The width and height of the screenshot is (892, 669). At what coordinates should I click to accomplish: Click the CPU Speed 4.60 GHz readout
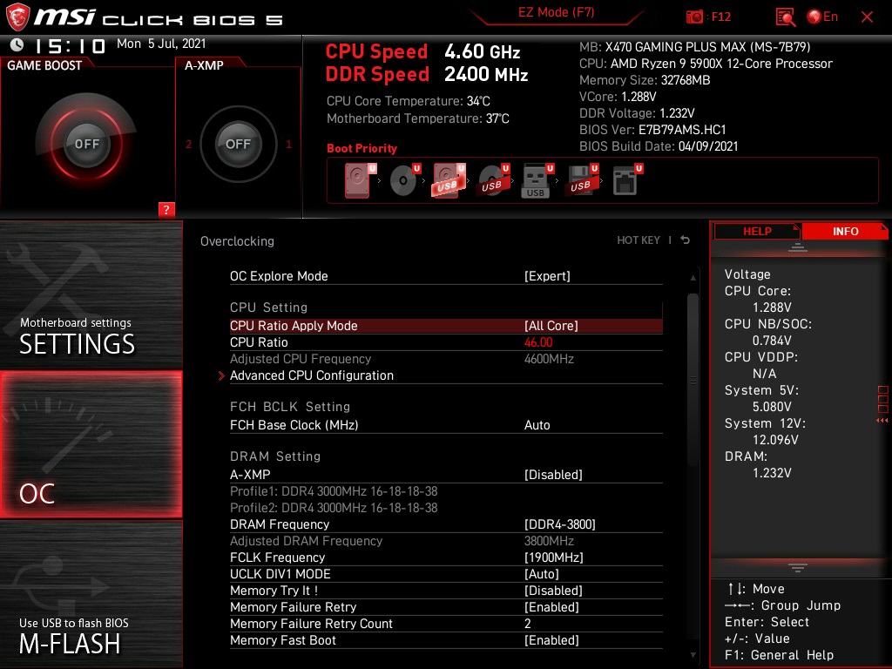422,51
